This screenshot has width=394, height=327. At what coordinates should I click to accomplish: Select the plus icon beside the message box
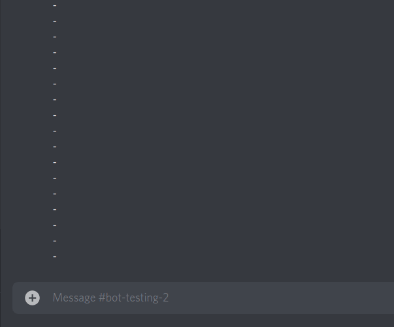pyautogui.click(x=32, y=298)
